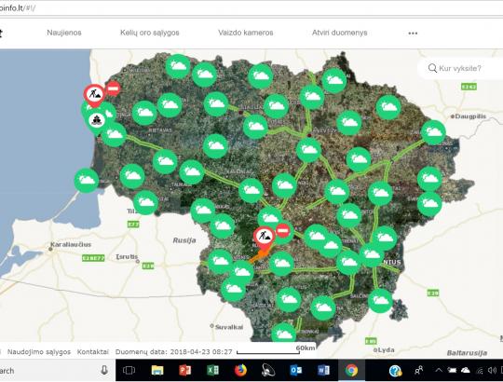Image resolution: width=503 pixels, height=382 pixels.
Task: Go to Vaizdo kameros page
Action: 246,33
